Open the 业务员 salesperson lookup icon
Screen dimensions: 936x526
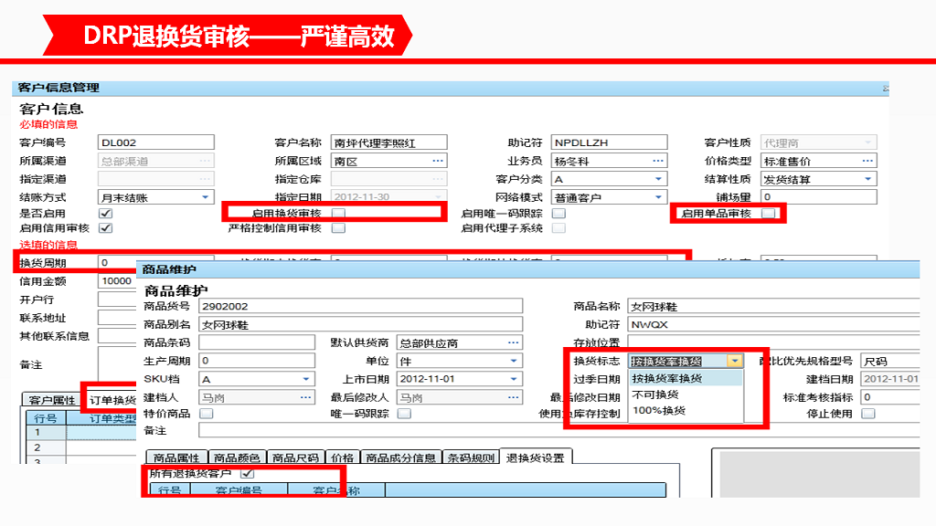click(x=656, y=160)
